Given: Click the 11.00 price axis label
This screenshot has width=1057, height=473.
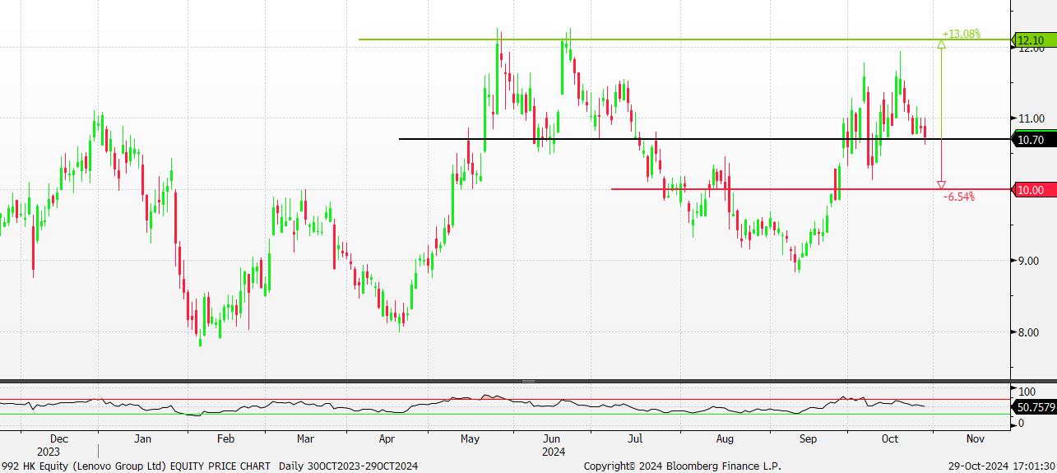Looking at the screenshot, I should 1032,118.
